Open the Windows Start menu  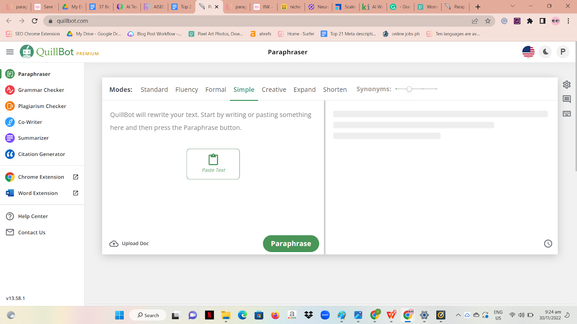click(119, 315)
